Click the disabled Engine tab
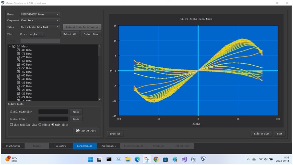293x165 pixels. click(x=37, y=146)
